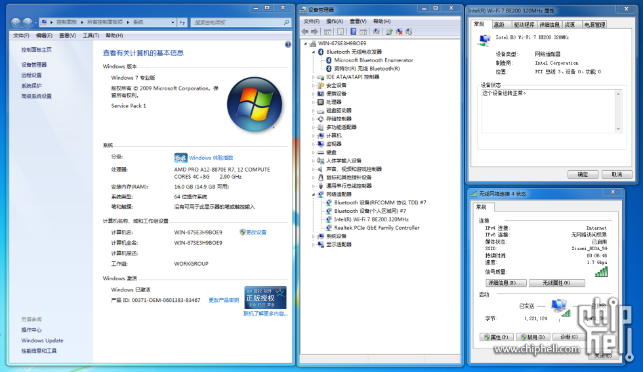Click Windows 体验指数 link
Viewport: 643px width, 372px height.
(x=211, y=158)
